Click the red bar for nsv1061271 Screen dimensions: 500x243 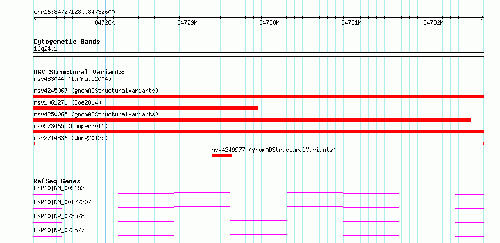[x=146, y=108]
